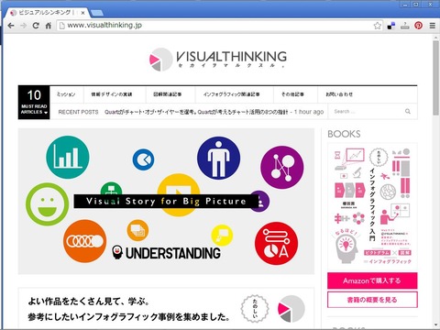Image resolution: width=440 pixels, height=330 pixels.
Task: Click the Visual Story for Big Picture banner
Action: pyautogui.click(x=166, y=202)
